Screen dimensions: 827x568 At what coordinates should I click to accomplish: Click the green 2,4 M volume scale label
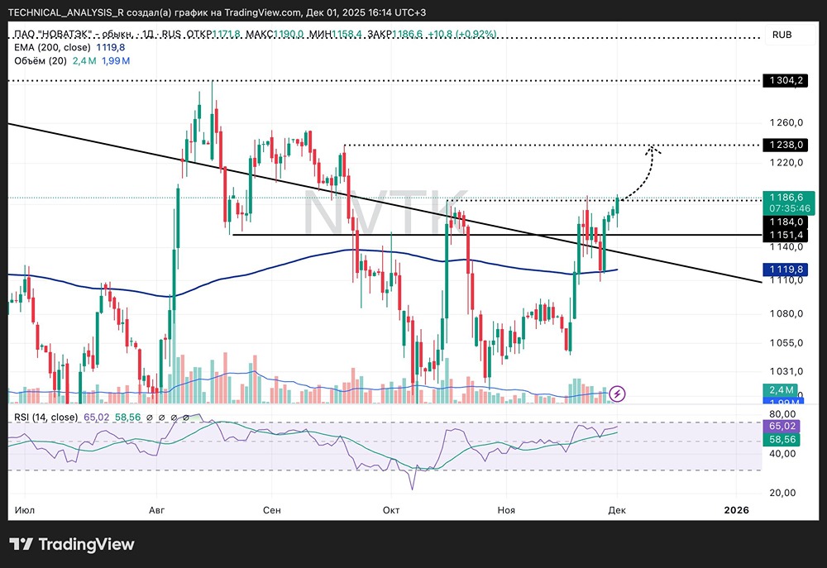point(782,389)
